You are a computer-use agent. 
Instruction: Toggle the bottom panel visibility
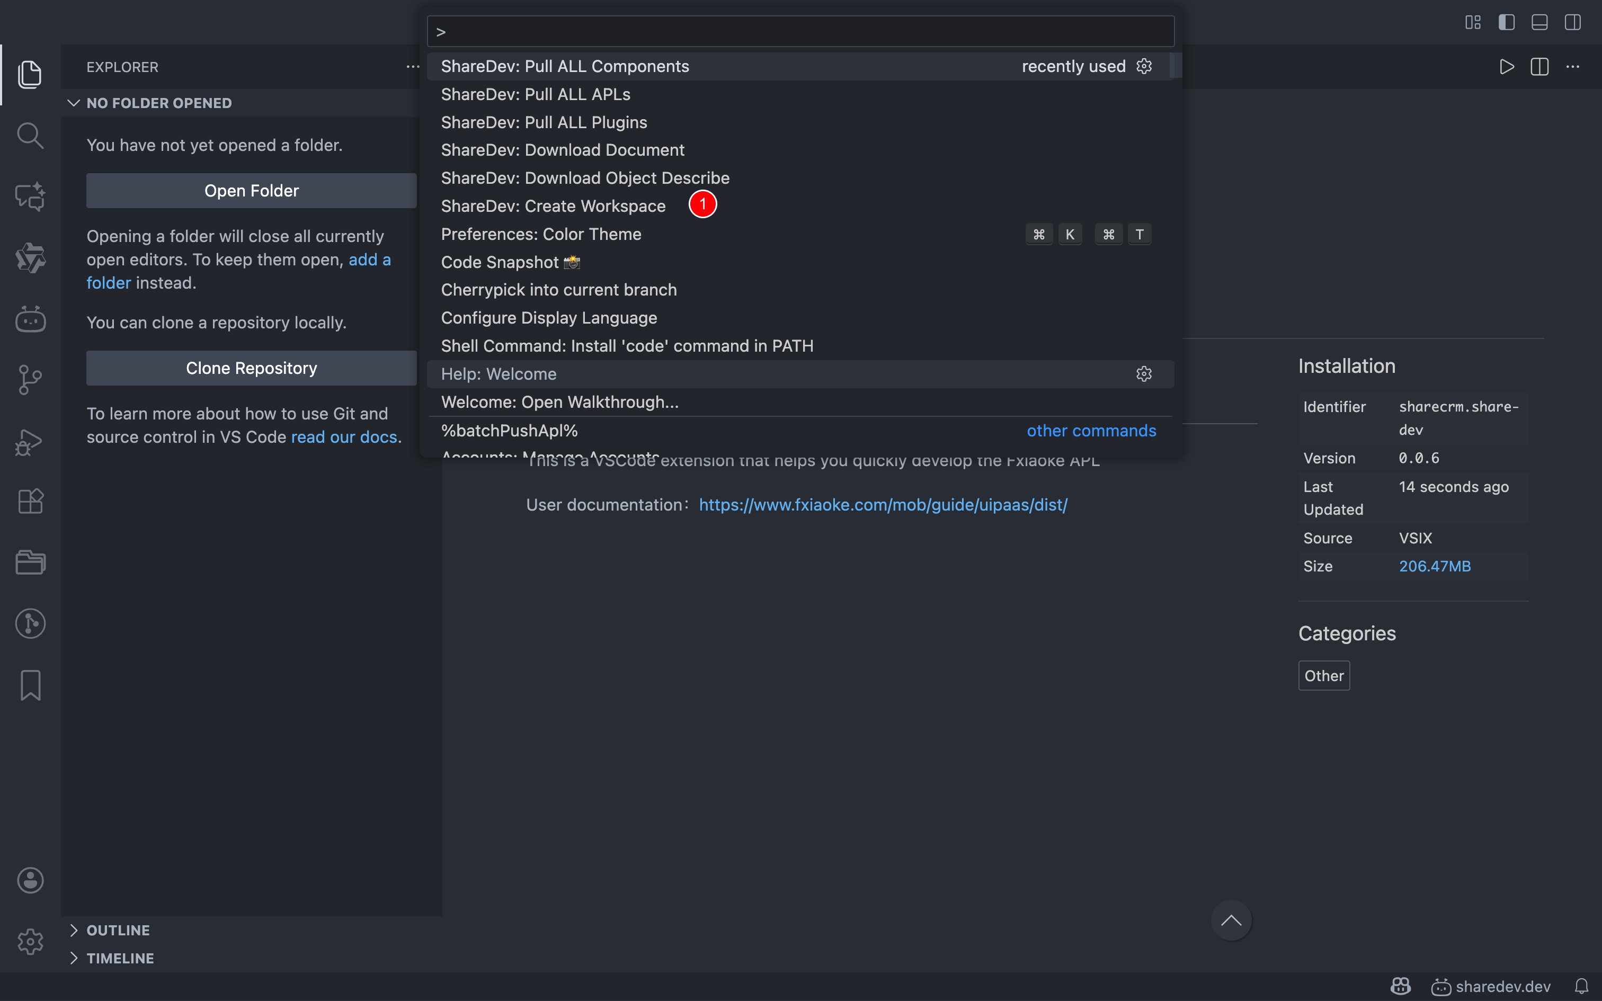[1539, 22]
